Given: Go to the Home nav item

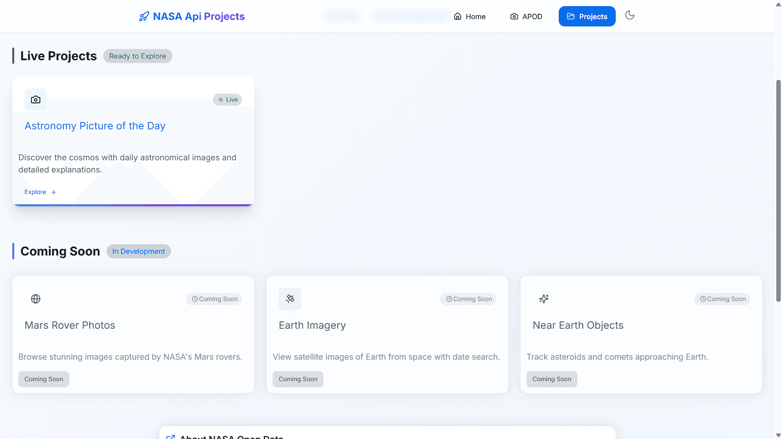Looking at the screenshot, I should (469, 16).
